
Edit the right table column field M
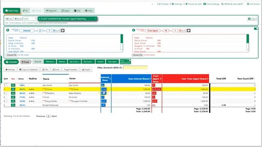pyautogui.click(x=166, y=31)
